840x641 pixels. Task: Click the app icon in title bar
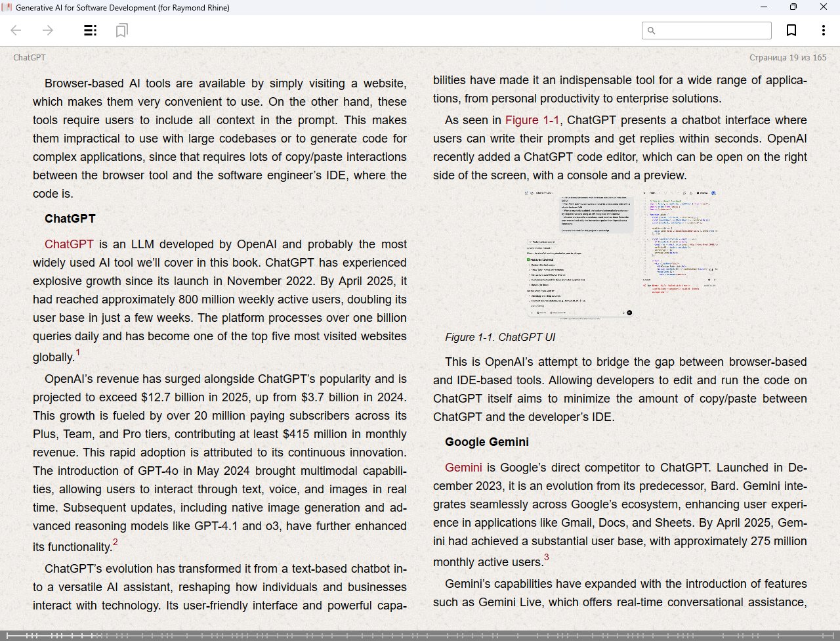coord(7,7)
